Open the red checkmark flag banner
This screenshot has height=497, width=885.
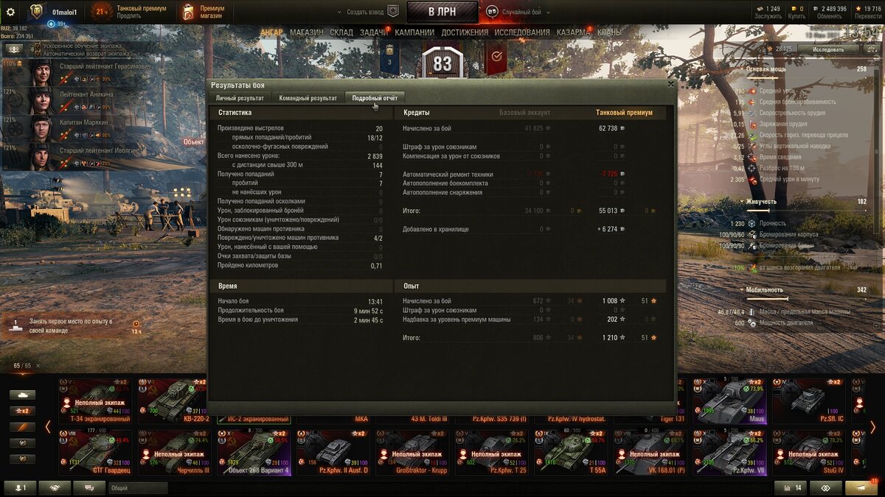pyautogui.click(x=496, y=57)
